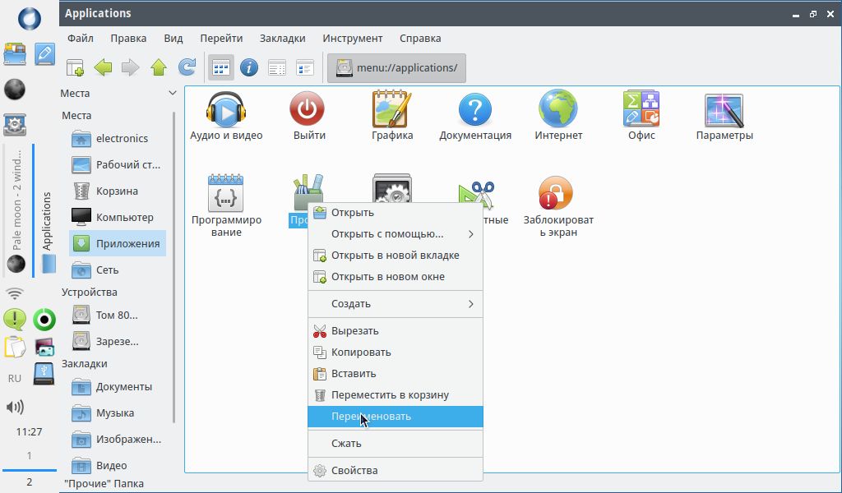Click the new tab toolbar icon
The image size is (842, 493).
pyautogui.click(x=75, y=68)
